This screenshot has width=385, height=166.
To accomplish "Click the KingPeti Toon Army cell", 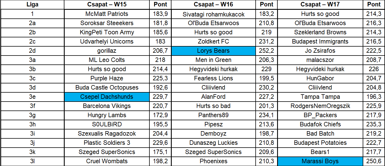I will pyautogui.click(x=107, y=32).
